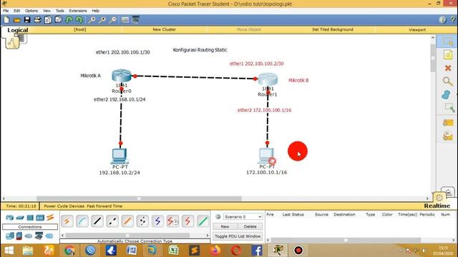Open the Wireless Devices category
The width and height of the screenshot is (458, 257).
point(40,217)
